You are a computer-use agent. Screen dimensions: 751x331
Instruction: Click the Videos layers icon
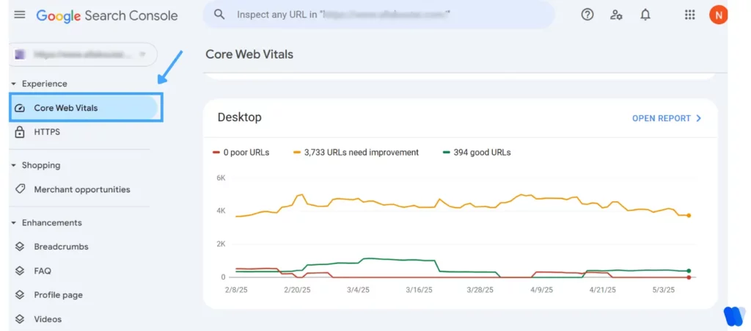[x=20, y=319]
